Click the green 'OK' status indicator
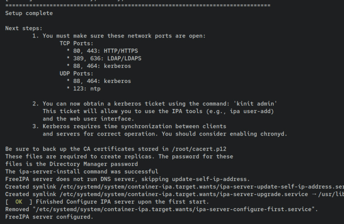 click(19, 202)
